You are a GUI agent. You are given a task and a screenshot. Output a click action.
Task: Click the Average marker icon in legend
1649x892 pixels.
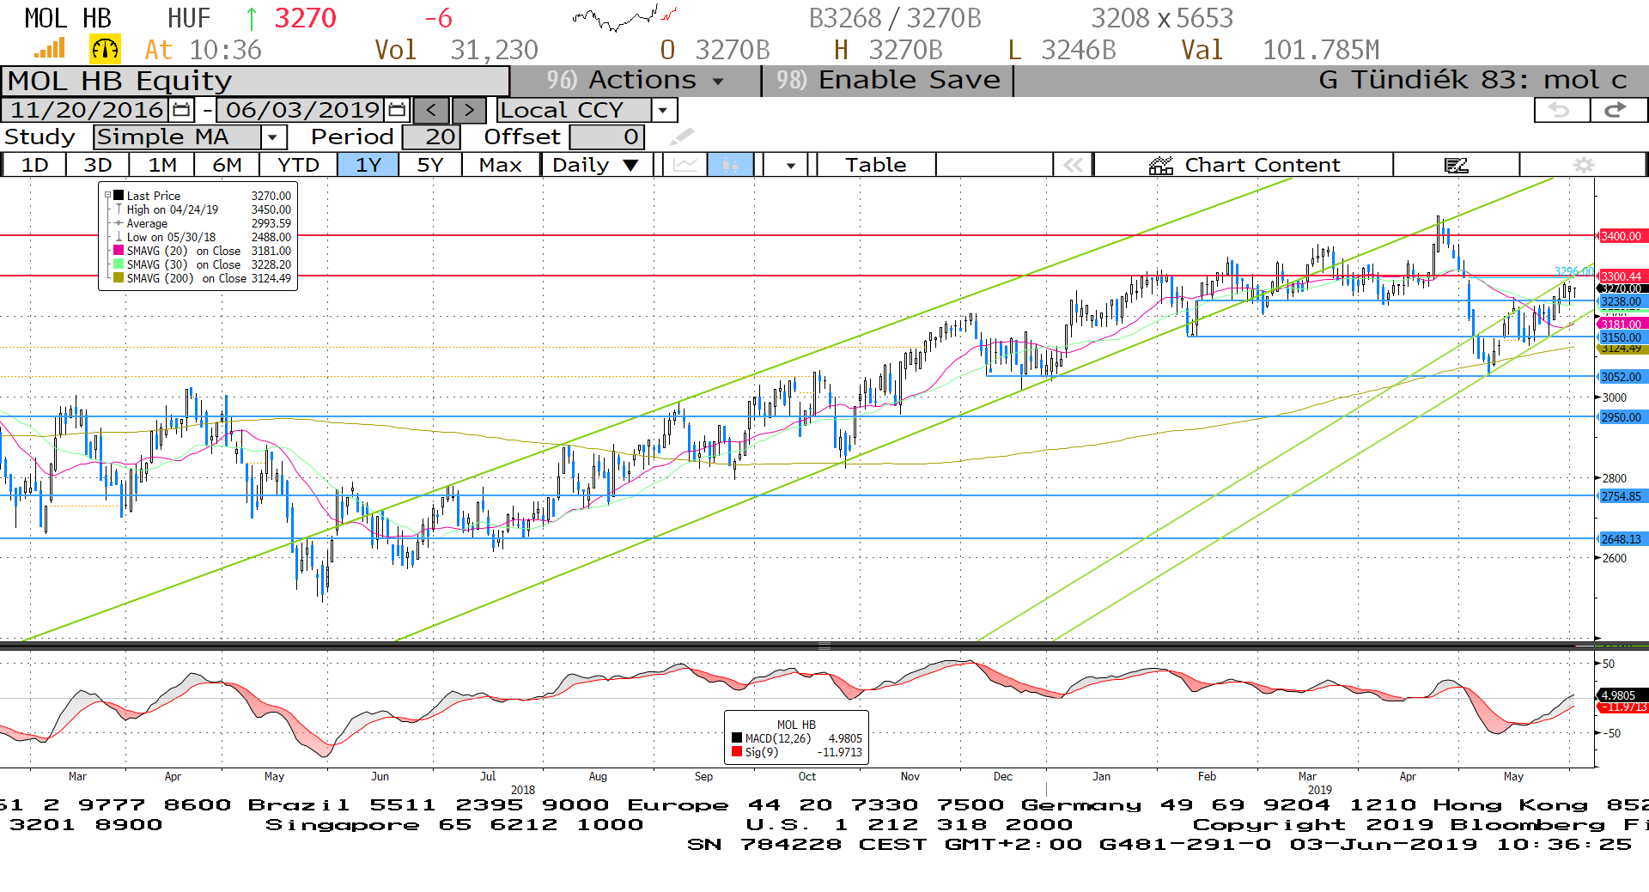(119, 223)
